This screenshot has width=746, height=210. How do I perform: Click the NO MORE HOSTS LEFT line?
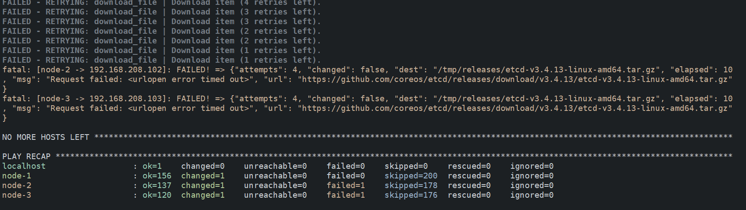tap(46, 137)
